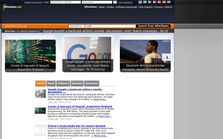
Task: Submit login with the arrow button
Action: pyautogui.click(x=115, y=2)
